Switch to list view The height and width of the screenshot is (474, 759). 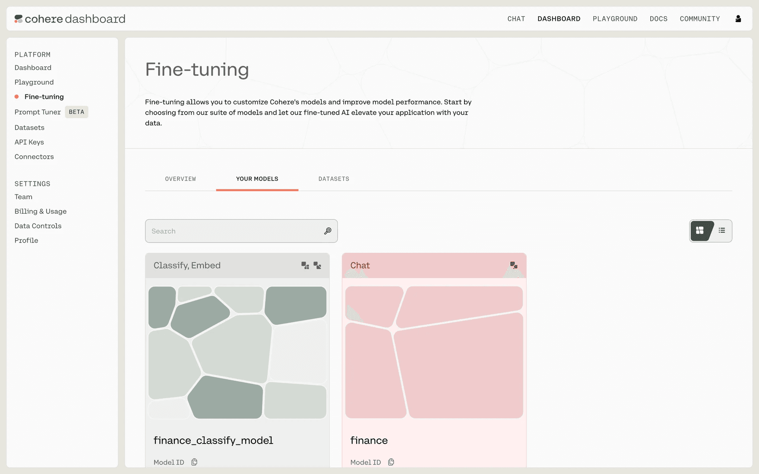(x=722, y=231)
